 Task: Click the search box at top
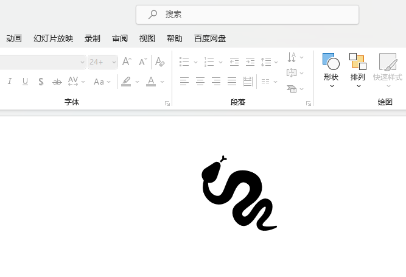pos(247,15)
